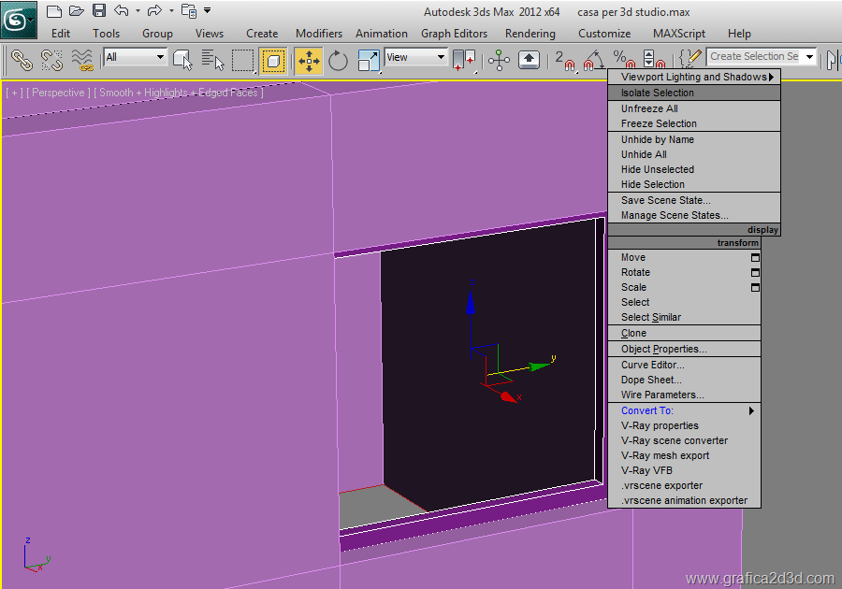Toggle Percent Snap on the toolbar

622,61
